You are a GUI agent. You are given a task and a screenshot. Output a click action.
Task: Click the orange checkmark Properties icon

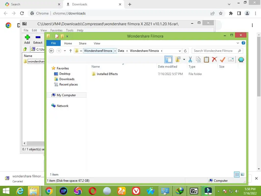point(223,59)
